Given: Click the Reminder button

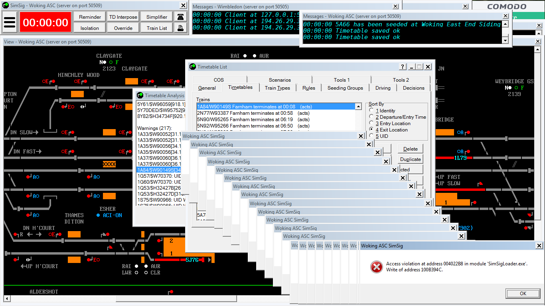Looking at the screenshot, I should click(90, 17).
